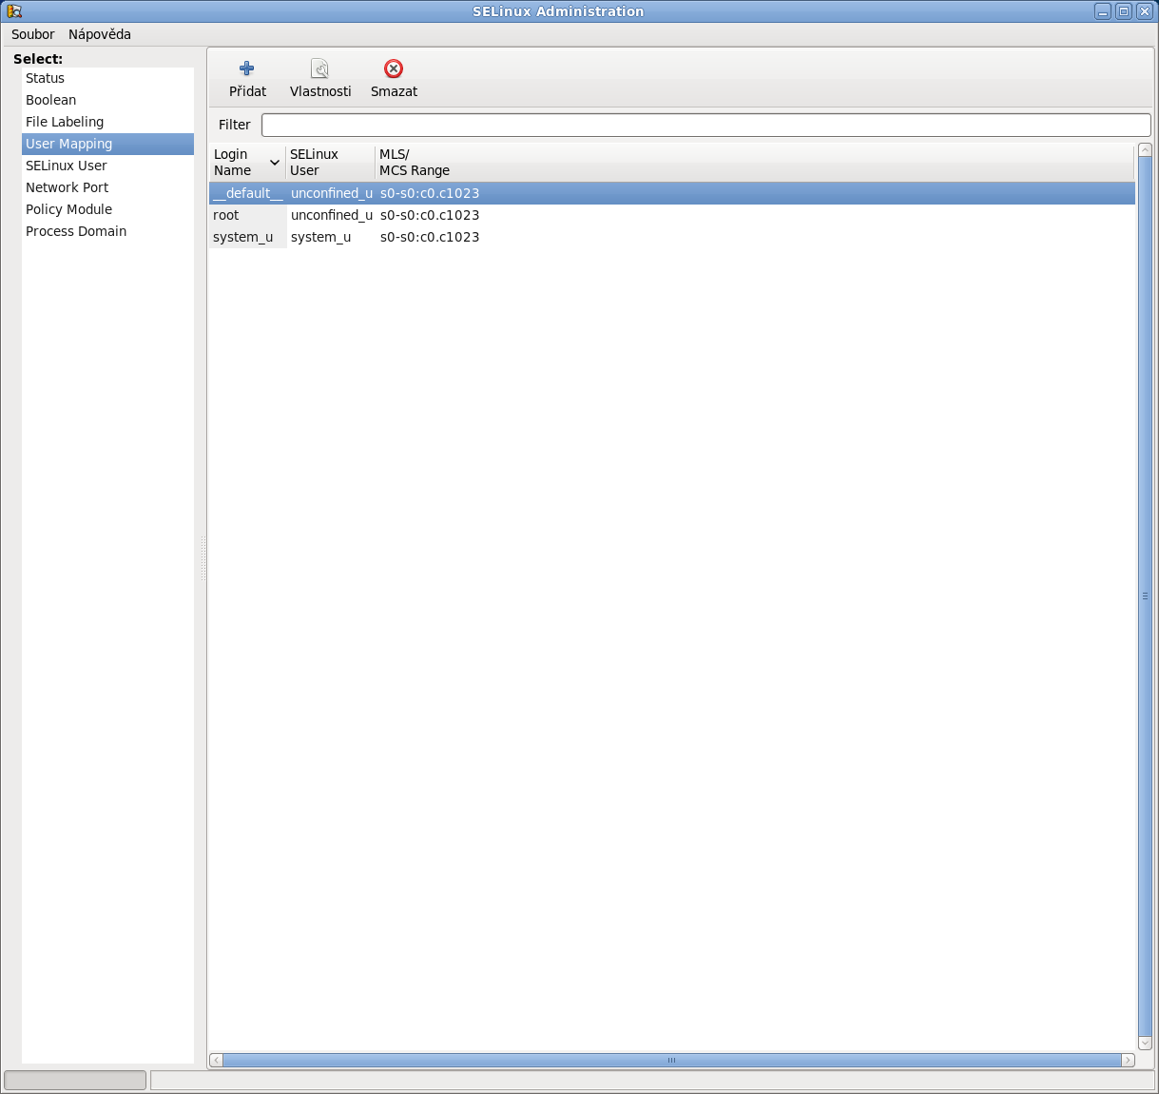Click the vertical scrollbar up arrow
This screenshot has width=1159, height=1094.
tap(1145, 150)
